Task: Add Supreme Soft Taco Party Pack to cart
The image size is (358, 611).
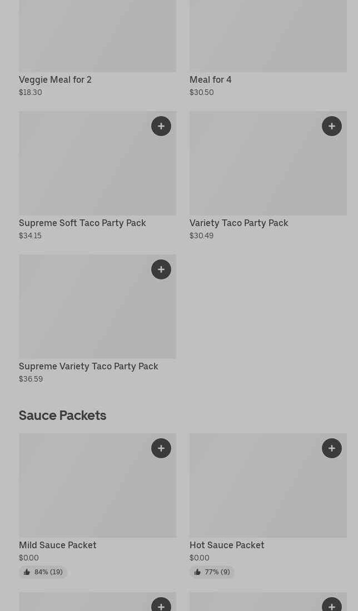Action: click(161, 126)
